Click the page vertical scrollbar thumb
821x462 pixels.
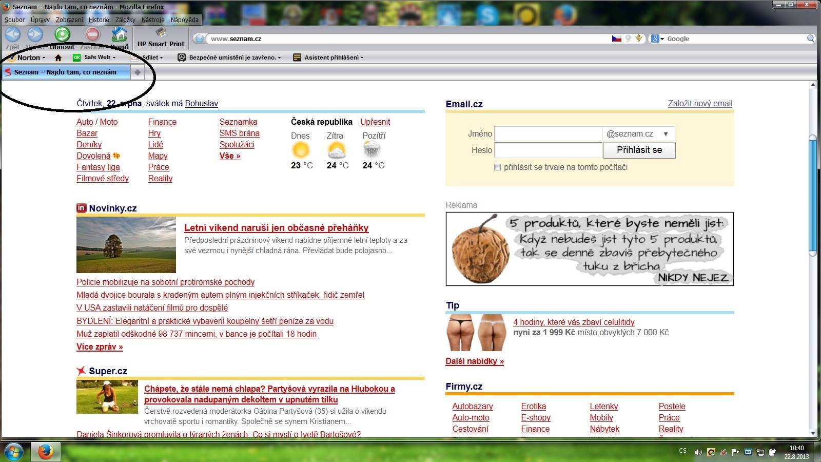coord(812,195)
